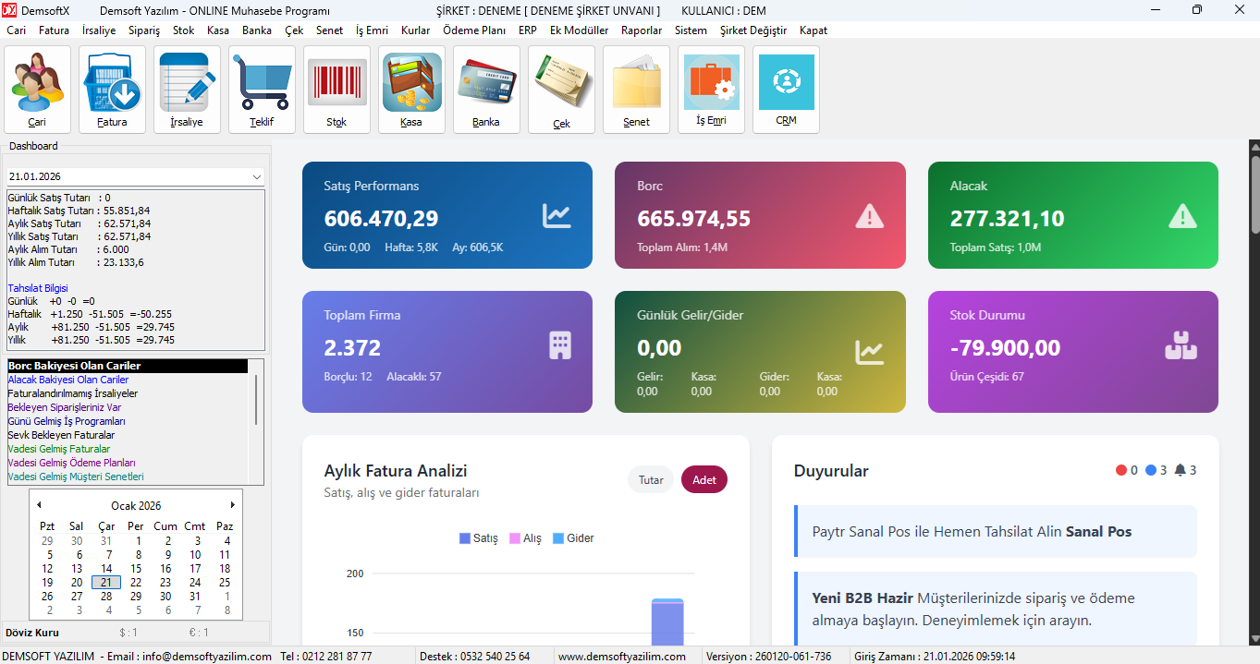Image resolution: width=1260 pixels, height=664 pixels.
Task: Click the İrsaliye notepad icon
Action: coord(187,89)
